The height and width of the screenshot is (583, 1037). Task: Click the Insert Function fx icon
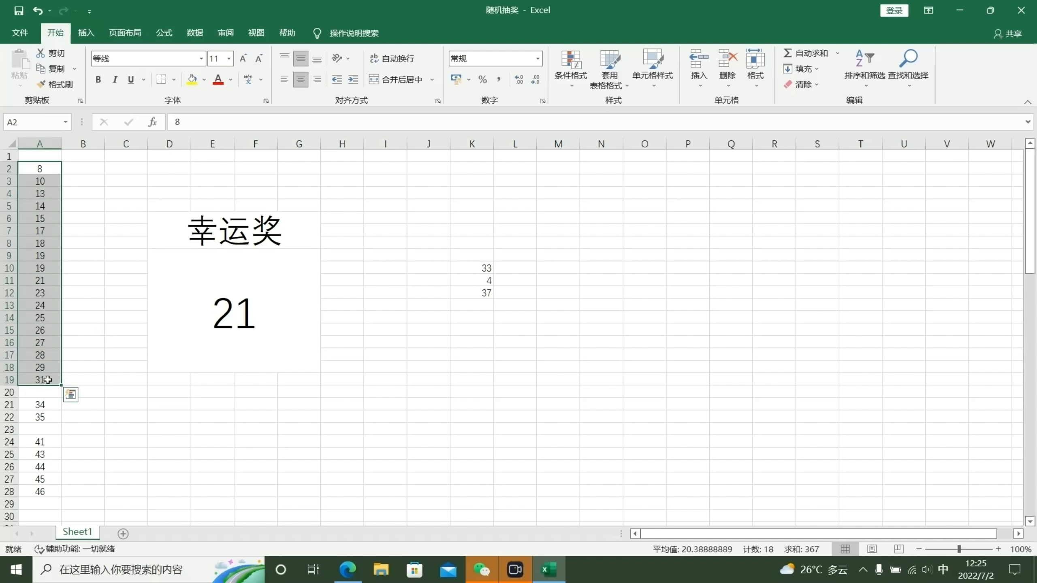(x=152, y=122)
